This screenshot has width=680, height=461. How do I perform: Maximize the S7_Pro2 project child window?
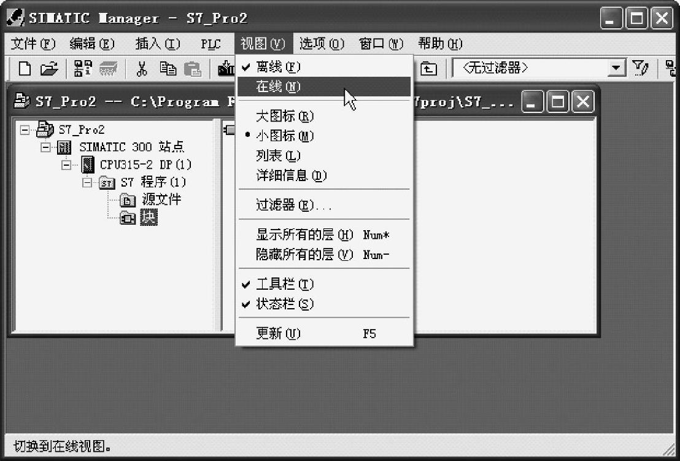click(558, 101)
